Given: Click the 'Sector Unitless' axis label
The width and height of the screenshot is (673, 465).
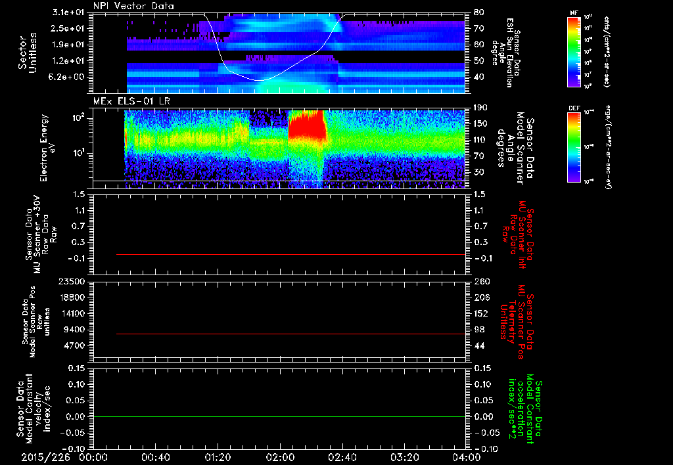Looking at the screenshot, I should click(x=28, y=53).
